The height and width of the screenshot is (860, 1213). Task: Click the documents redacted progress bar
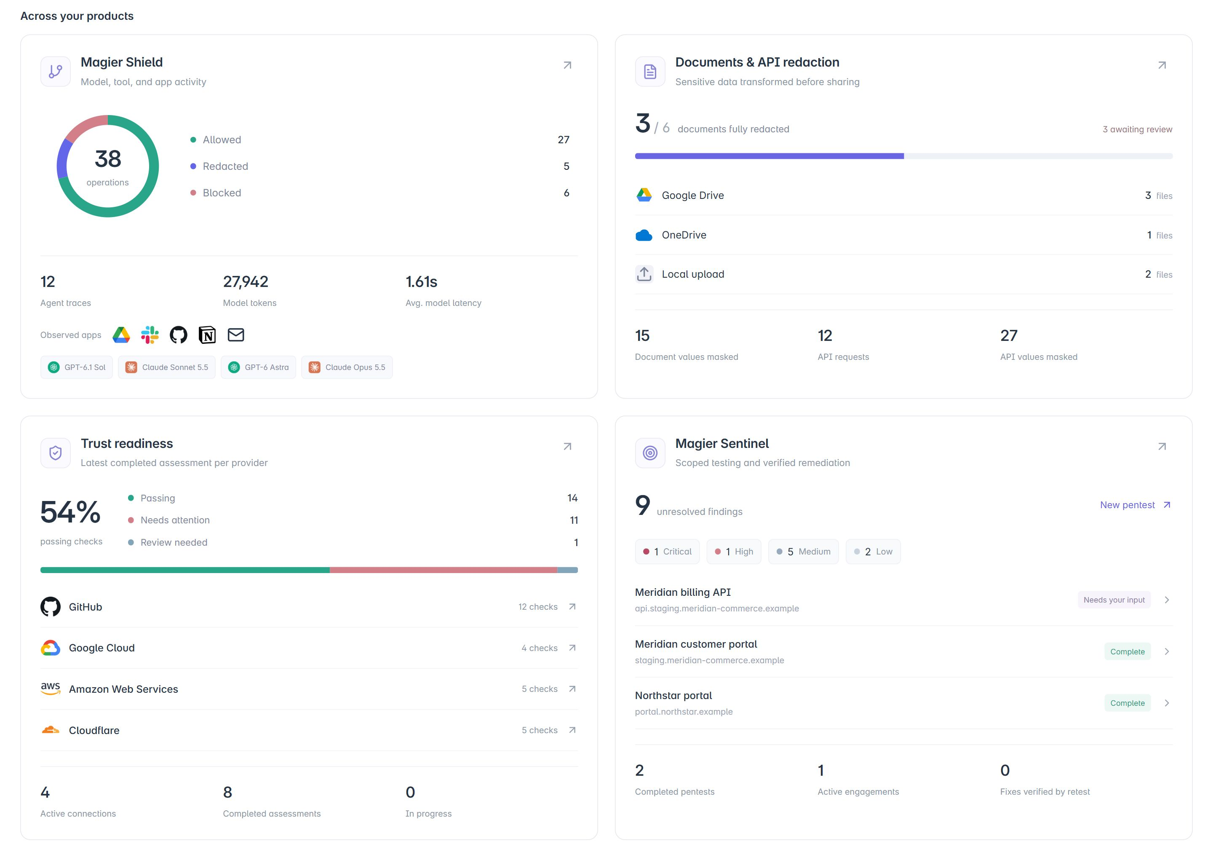[903, 156]
